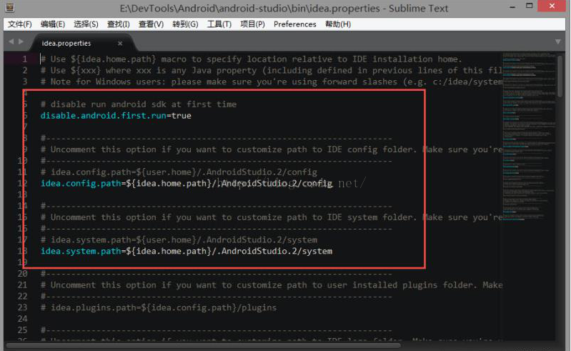The width and height of the screenshot is (571, 351).
Task: Click line number 3 in gutter
Action: click(25, 81)
